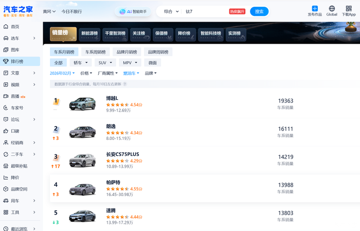This screenshot has width=360, height=231.
Task: Open the AI 智能助手 assistant
Action: (x=133, y=11)
